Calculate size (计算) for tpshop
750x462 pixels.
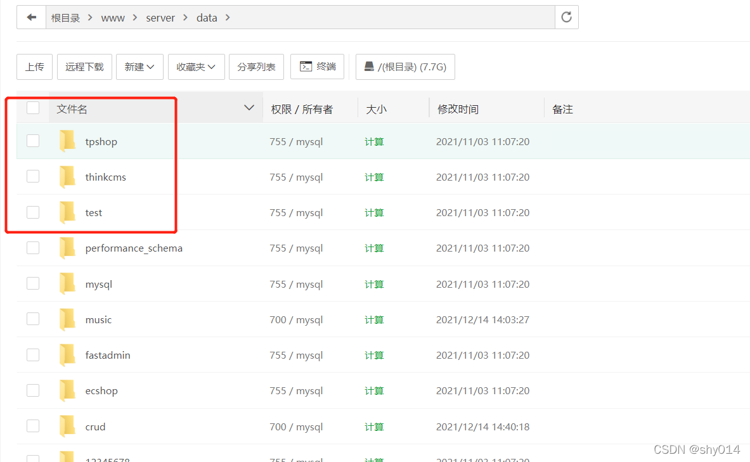click(x=374, y=141)
